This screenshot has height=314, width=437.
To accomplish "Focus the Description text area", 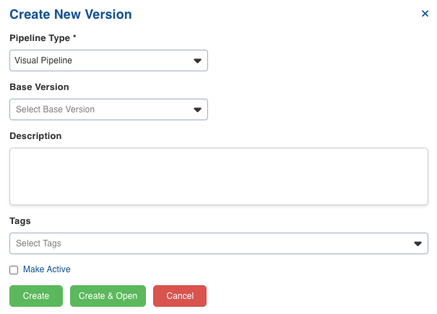I will [x=219, y=176].
